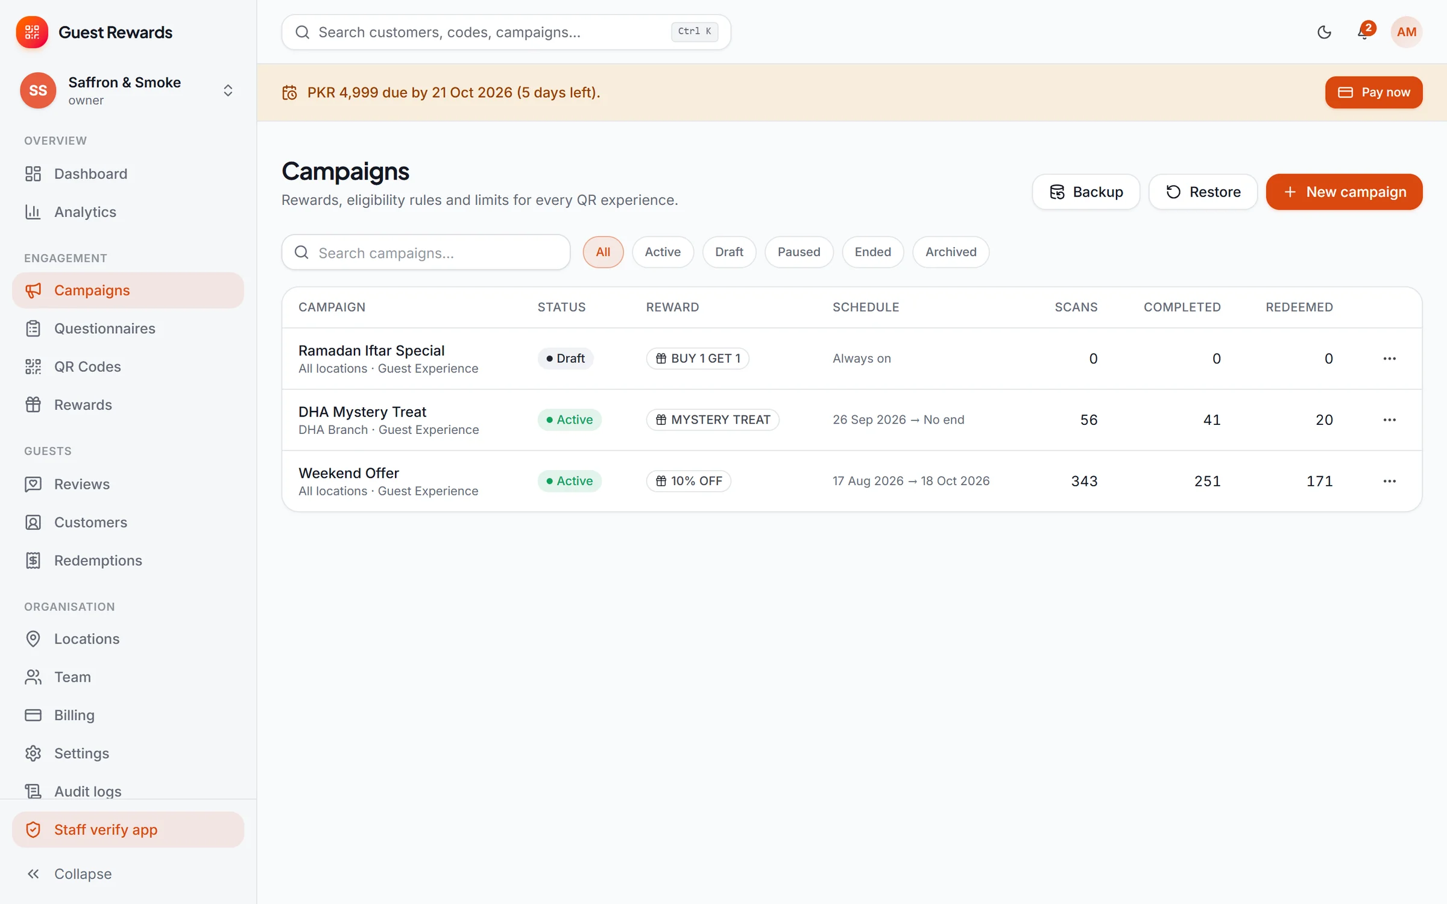Click the Settings gear icon

(33, 753)
